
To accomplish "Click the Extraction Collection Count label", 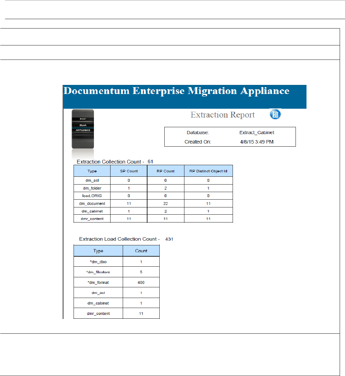I will (111, 162).
